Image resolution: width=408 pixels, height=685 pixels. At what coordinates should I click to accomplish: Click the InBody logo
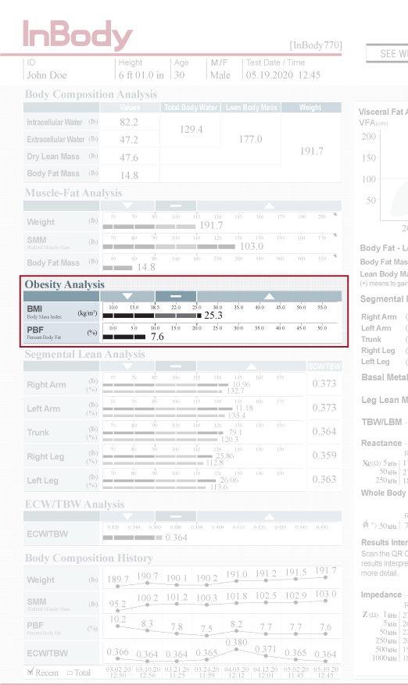(78, 35)
